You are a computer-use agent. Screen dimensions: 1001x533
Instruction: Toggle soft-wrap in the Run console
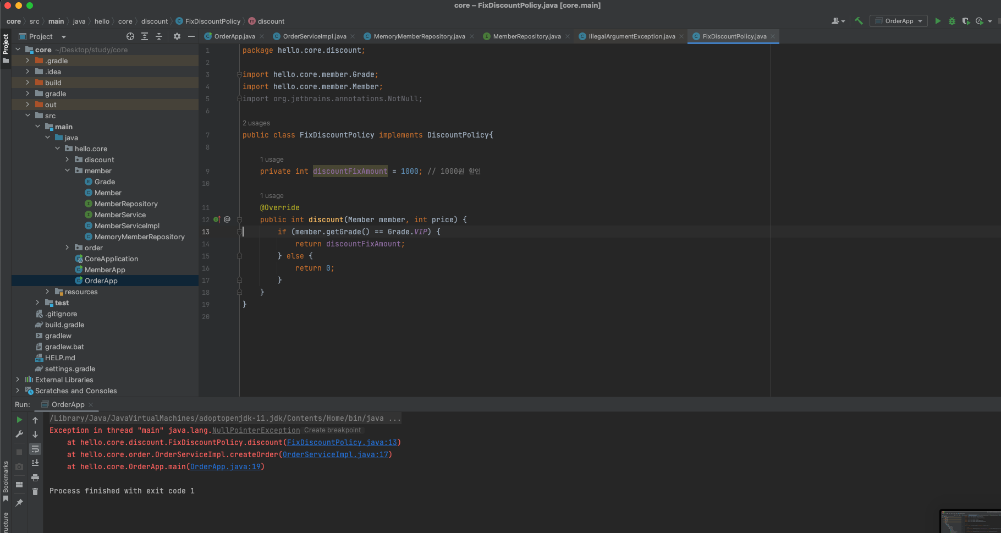pos(35,449)
